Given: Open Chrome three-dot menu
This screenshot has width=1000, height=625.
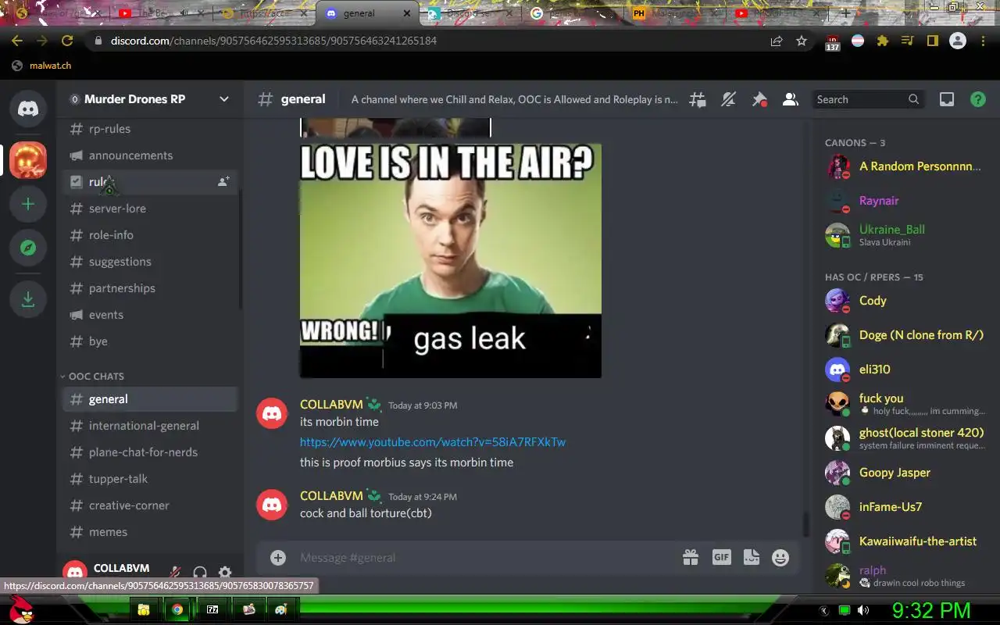Looking at the screenshot, I should [x=984, y=41].
